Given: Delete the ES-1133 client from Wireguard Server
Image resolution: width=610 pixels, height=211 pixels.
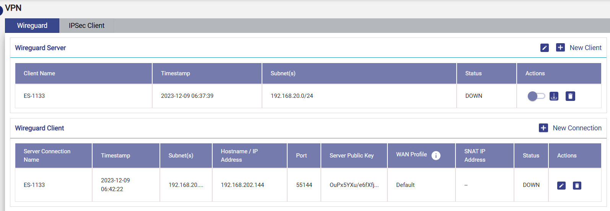Looking at the screenshot, I should 570,96.
